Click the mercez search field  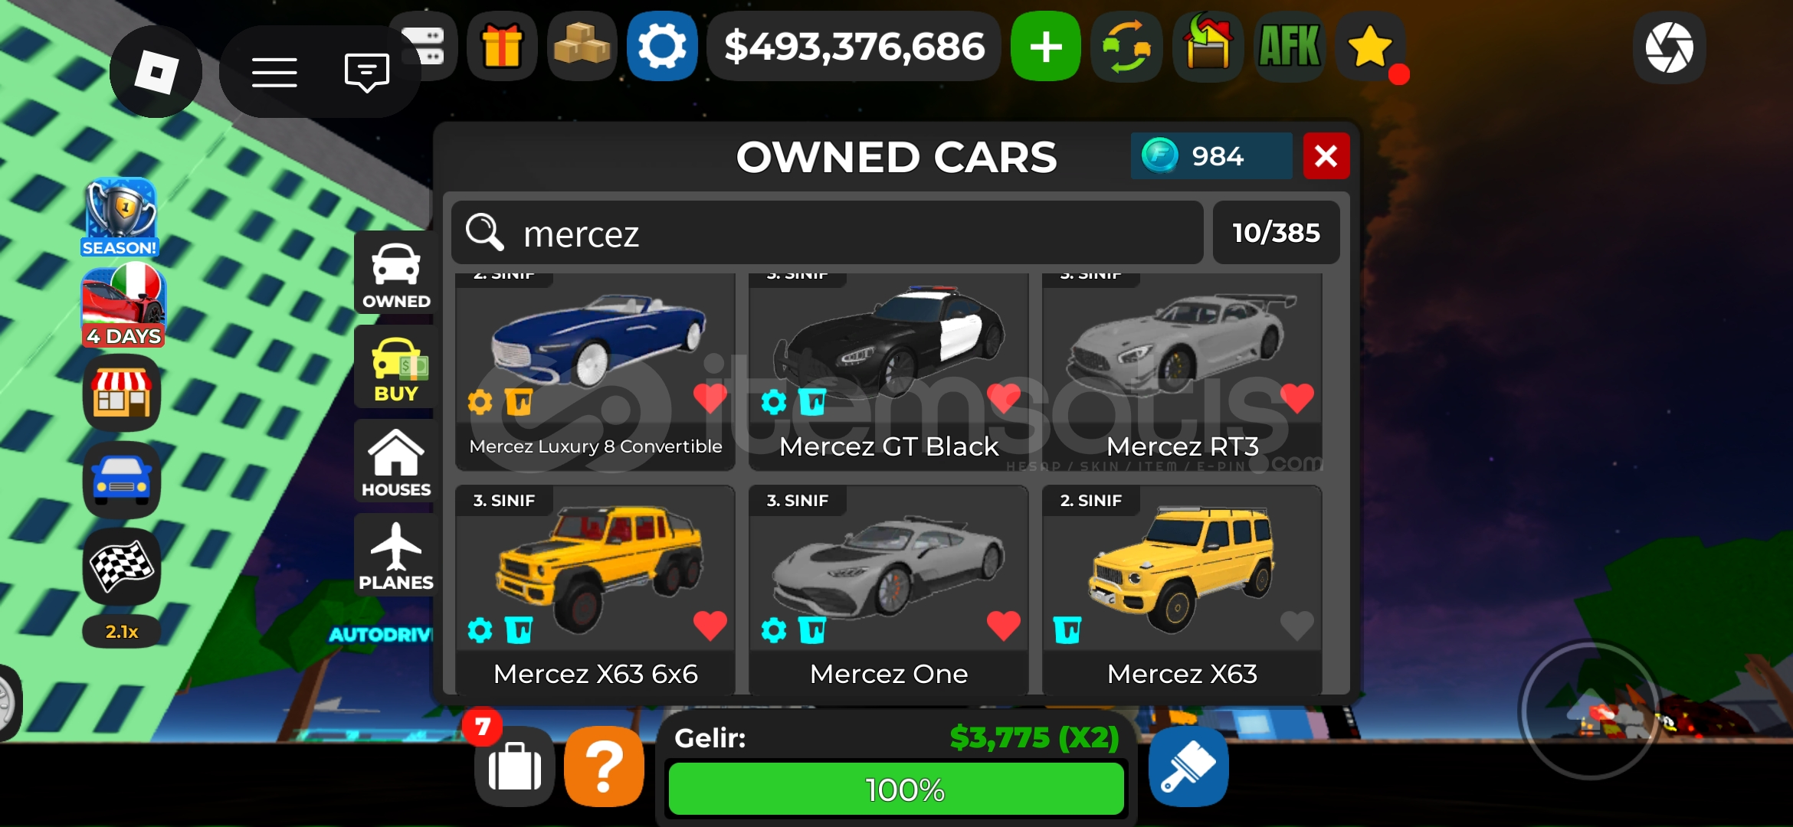tap(828, 233)
